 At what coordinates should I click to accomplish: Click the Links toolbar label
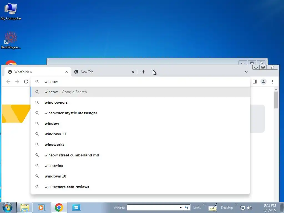click(x=197, y=207)
